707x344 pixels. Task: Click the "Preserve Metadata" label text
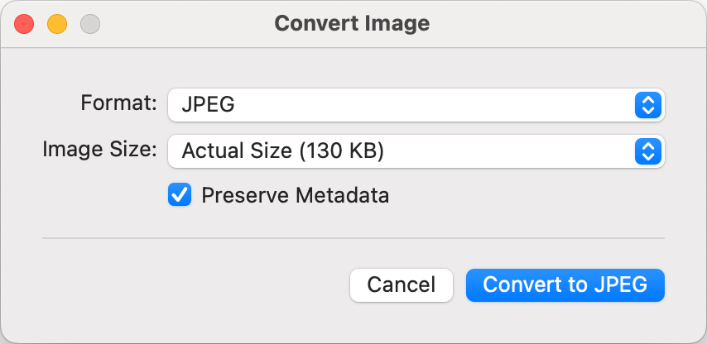[x=295, y=196]
